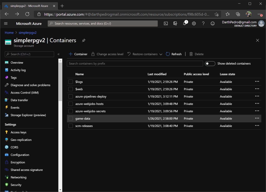266x192 pixels.
Task: Open portal settings gear icon
Action: click(194, 23)
